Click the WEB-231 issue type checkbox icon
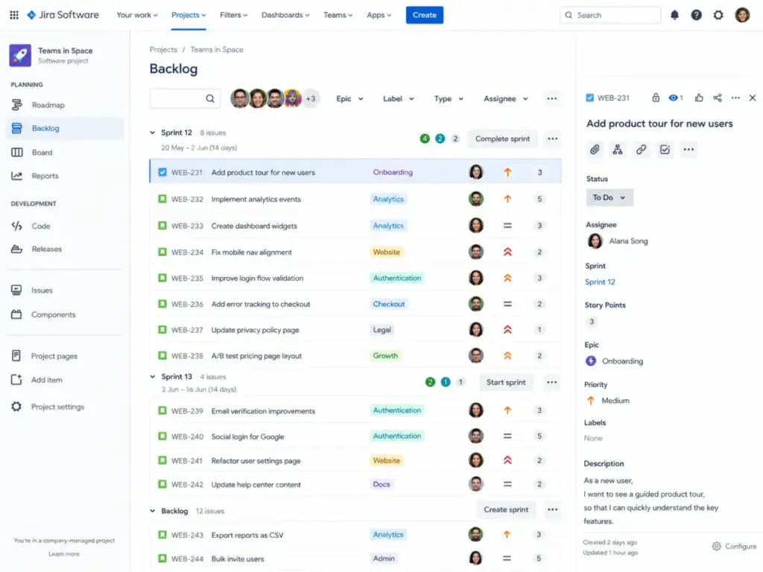The height and width of the screenshot is (572, 763). click(162, 172)
